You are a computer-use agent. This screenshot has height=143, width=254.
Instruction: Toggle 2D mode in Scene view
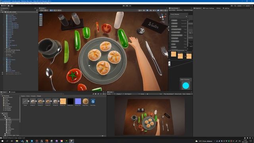pyautogui.click(x=144, y=10)
